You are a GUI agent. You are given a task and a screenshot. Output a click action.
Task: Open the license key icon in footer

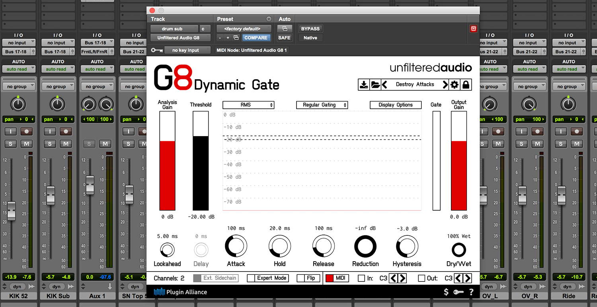[x=459, y=292]
